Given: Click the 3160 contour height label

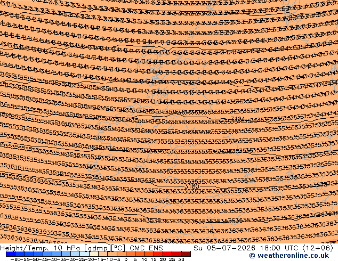Looking at the screenshot, I should pos(192,186).
